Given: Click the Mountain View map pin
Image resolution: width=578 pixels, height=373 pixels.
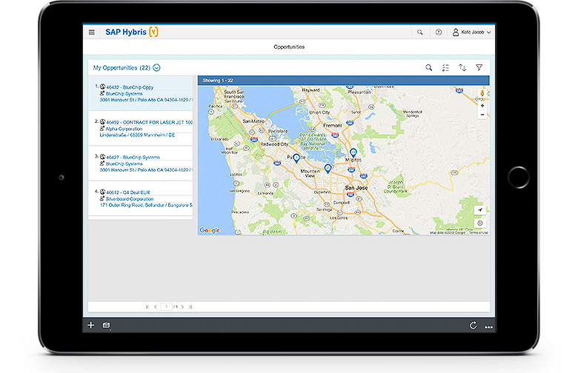Looking at the screenshot, I should tap(328, 169).
